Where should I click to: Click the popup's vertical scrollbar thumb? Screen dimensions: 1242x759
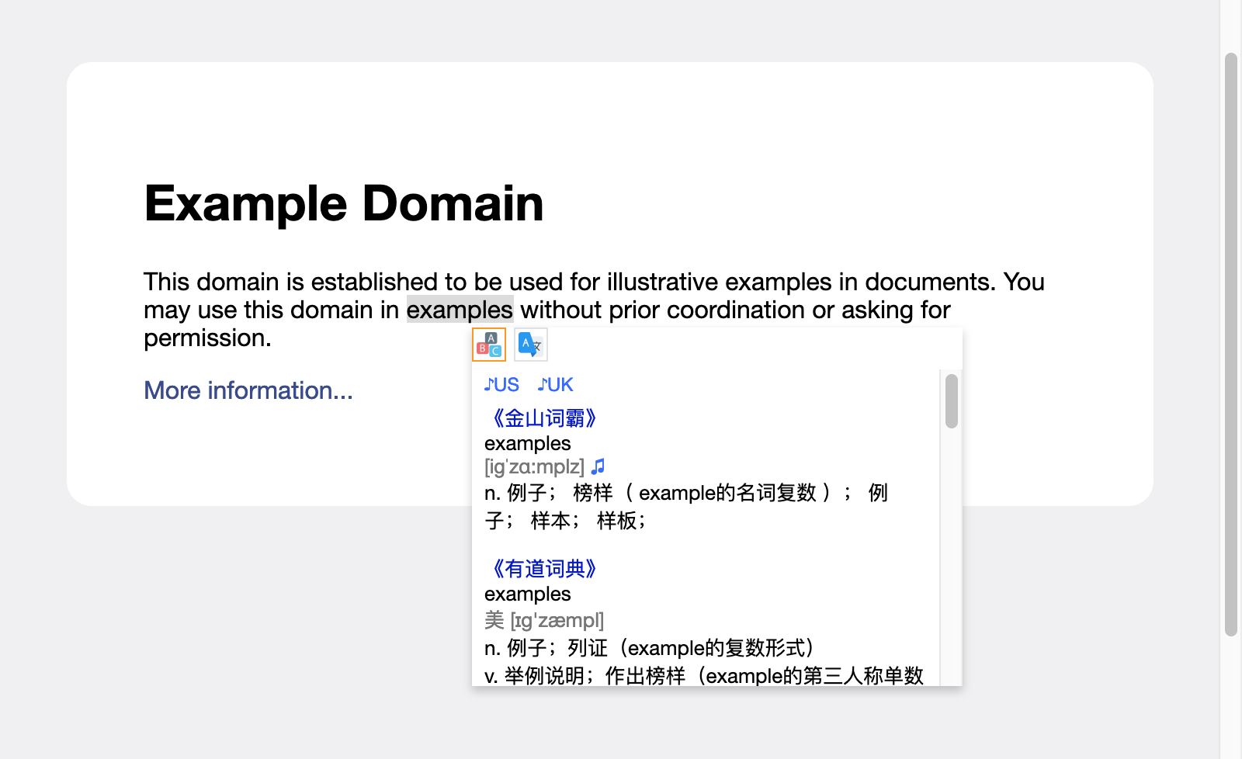951,401
